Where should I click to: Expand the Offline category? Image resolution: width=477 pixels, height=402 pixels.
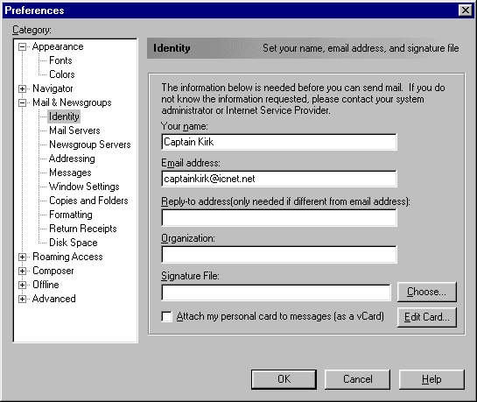[22, 285]
